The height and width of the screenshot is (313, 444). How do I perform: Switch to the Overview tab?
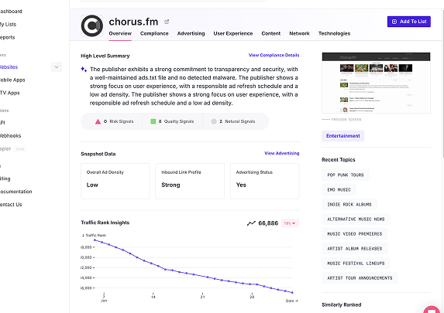click(120, 33)
